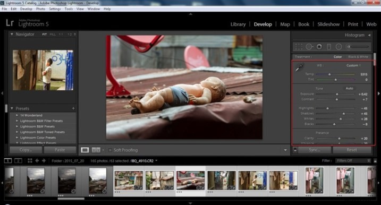Select the Adjustment Brush tool
381x205 pixels.
tap(358, 47)
